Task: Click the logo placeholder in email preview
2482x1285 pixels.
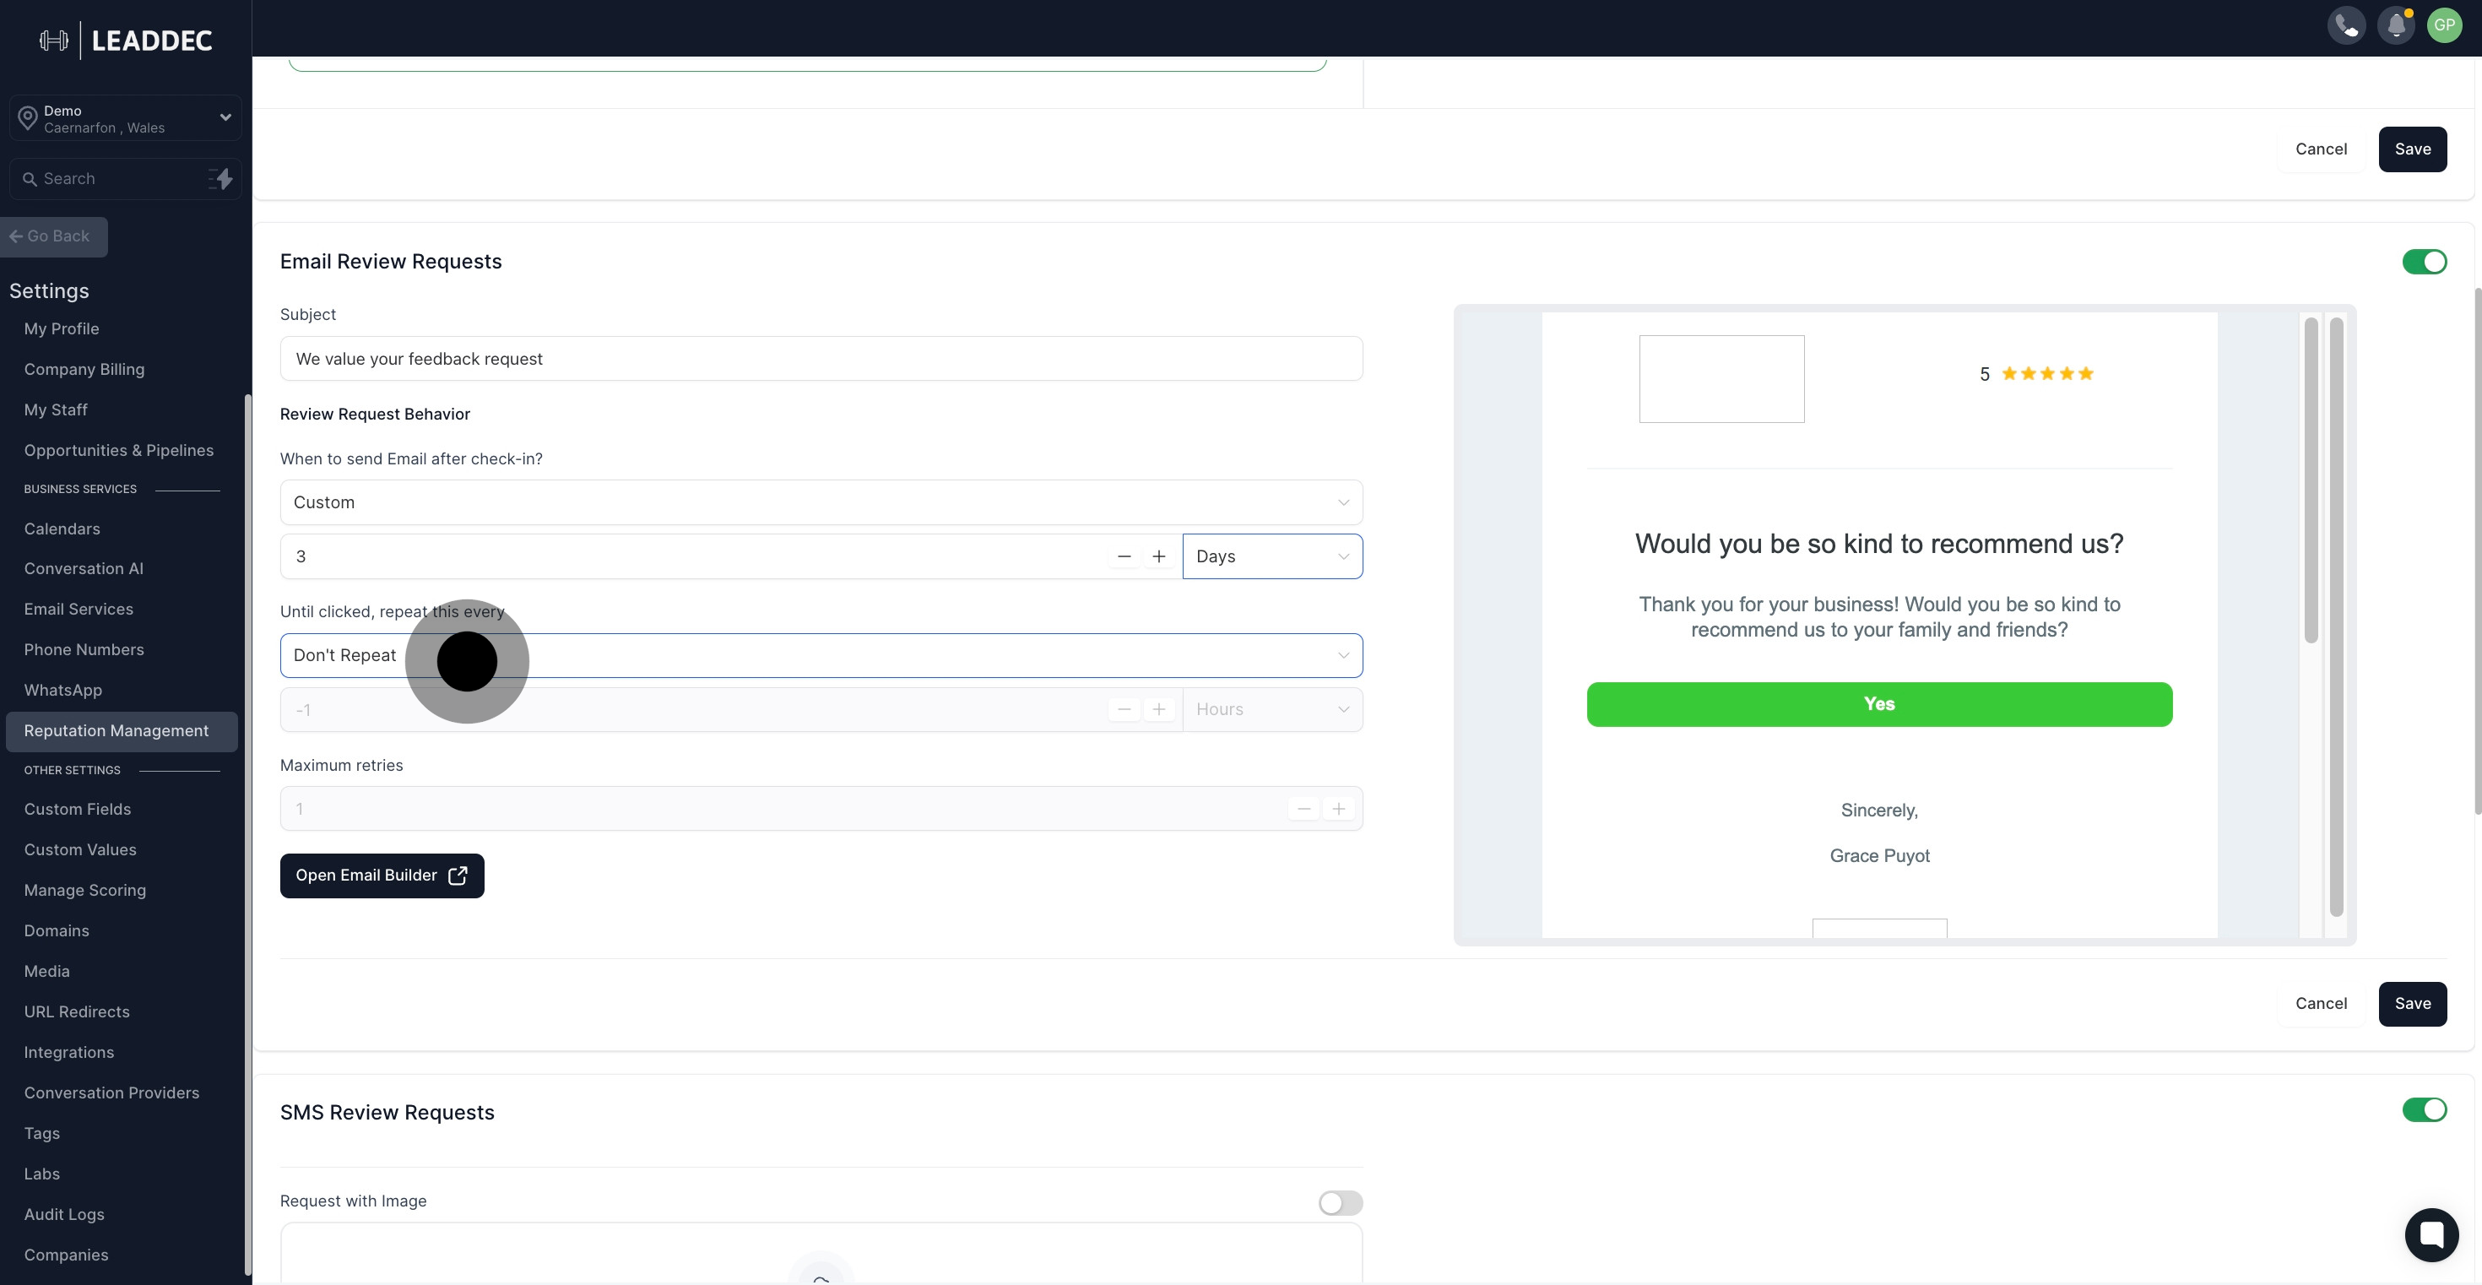Action: (1722, 380)
